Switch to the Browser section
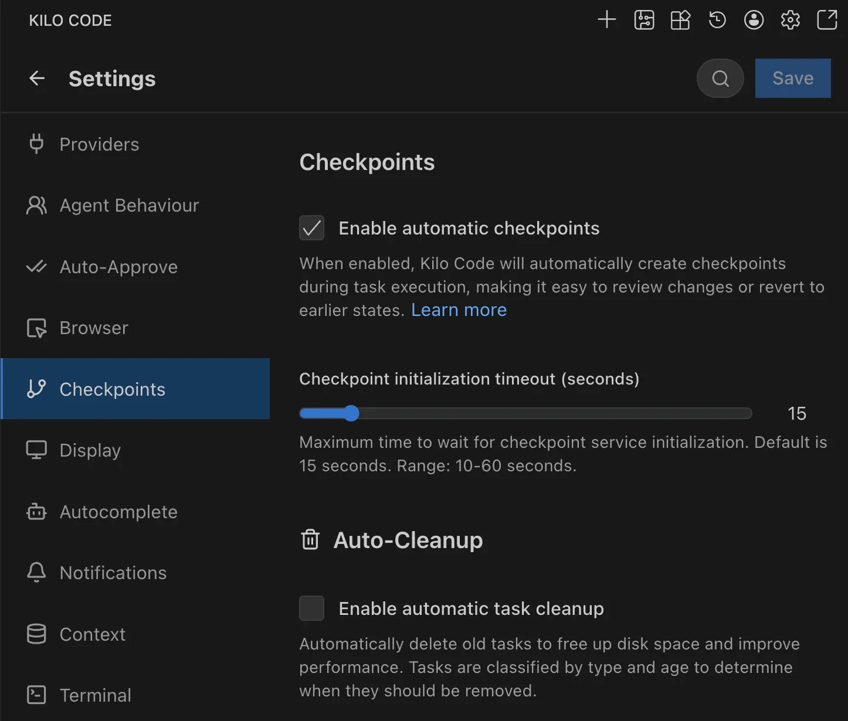848x721 pixels. pos(135,328)
